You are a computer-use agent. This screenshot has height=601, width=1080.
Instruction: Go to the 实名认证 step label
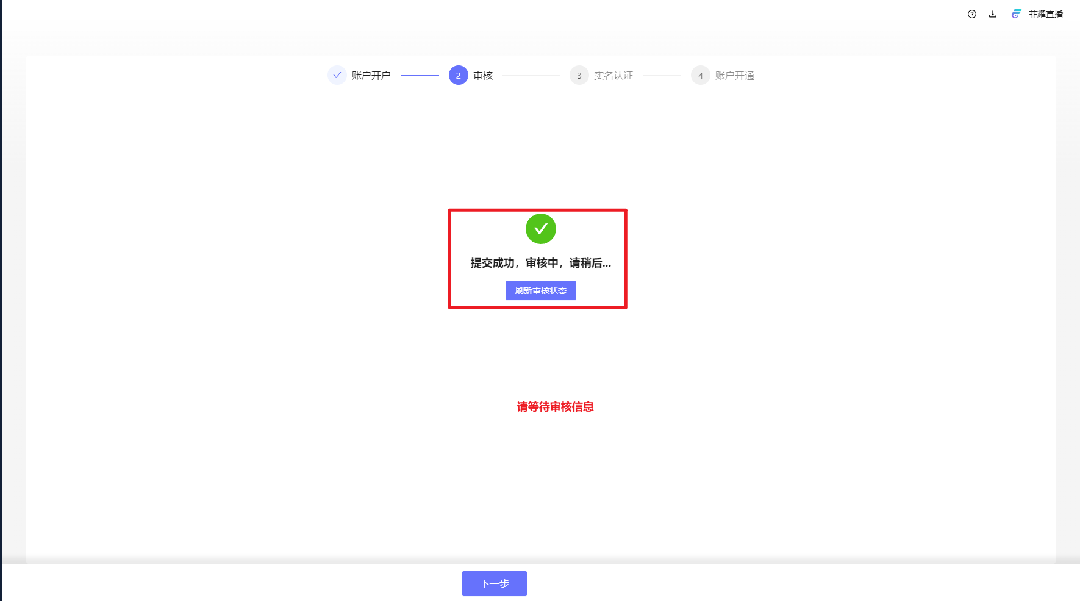pyautogui.click(x=613, y=75)
